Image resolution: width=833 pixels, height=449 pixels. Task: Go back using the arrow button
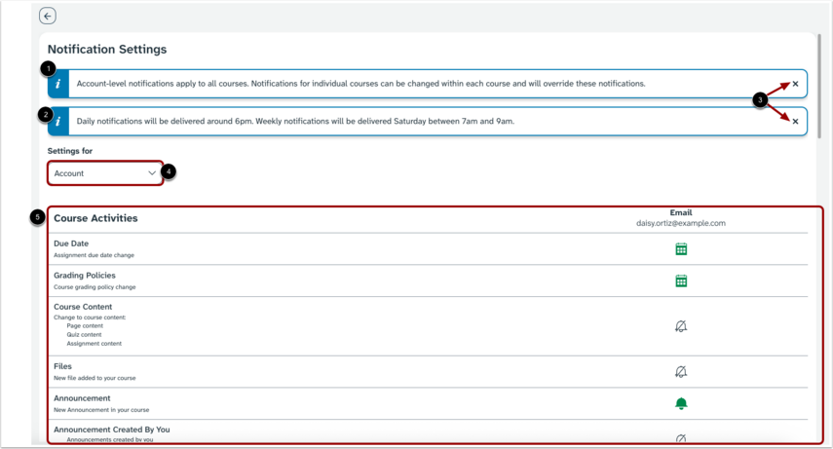pos(48,16)
